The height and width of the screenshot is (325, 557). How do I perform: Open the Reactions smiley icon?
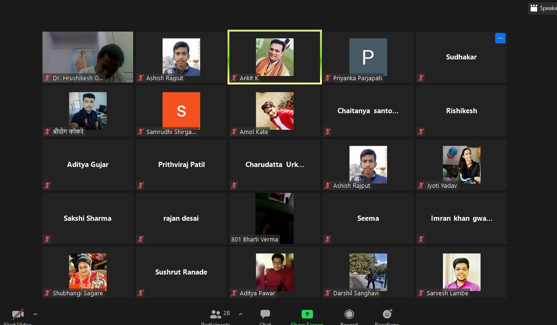coord(387,314)
